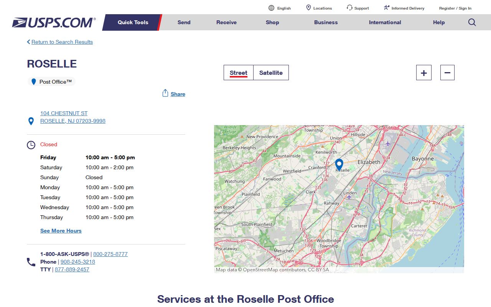Screen dimensions: 491x307
Task: Click the Post Office pin badge
Action: tap(51, 82)
